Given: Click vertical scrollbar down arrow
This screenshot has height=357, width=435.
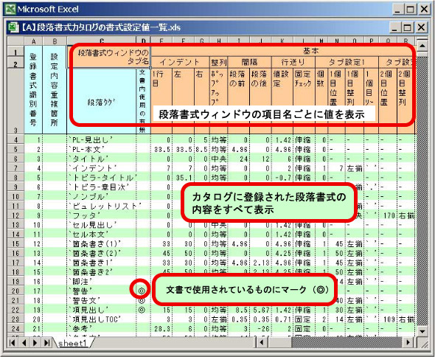Looking at the screenshot, I should 422,331.
